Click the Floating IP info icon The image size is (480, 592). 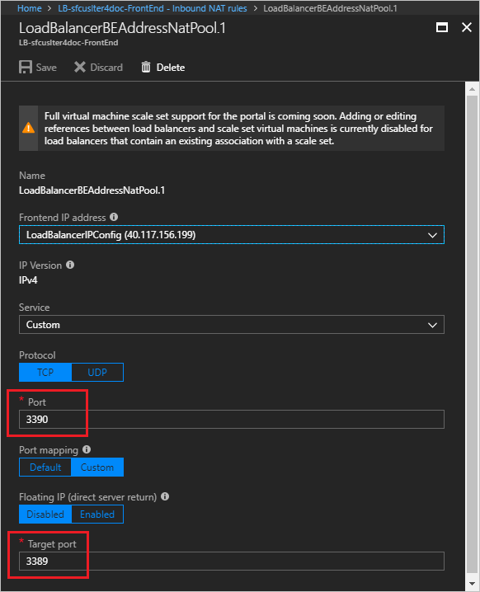click(165, 496)
